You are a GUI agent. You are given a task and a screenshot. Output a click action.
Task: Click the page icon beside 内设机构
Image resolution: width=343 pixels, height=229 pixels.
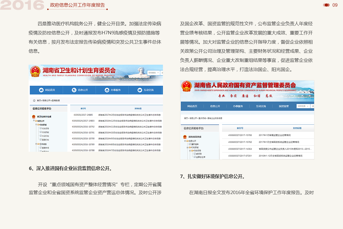point(40,136)
